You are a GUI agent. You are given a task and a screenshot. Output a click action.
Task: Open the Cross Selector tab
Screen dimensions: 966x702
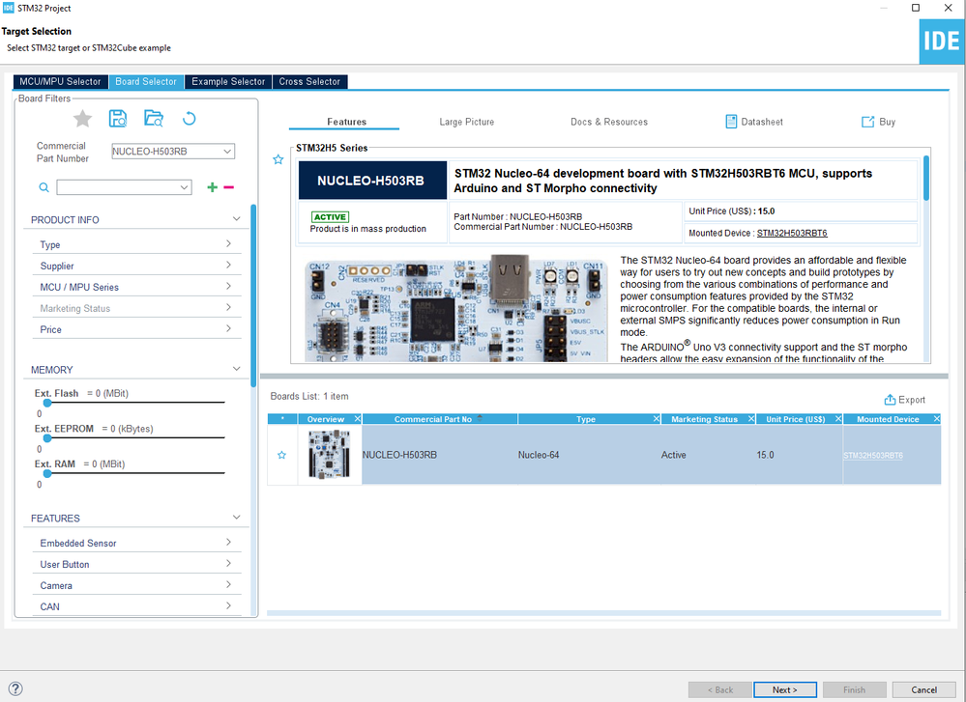[x=309, y=81]
